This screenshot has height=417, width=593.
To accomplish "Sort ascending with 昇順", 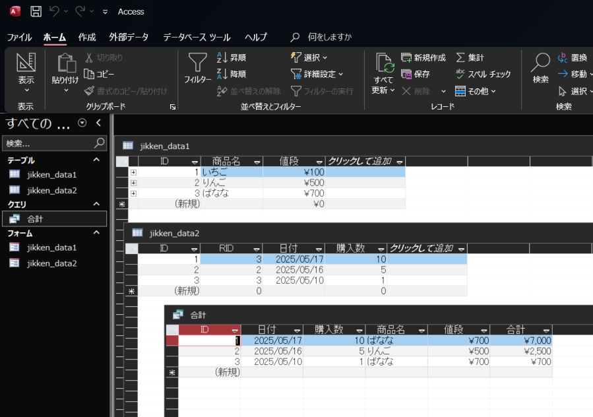I will coord(232,57).
